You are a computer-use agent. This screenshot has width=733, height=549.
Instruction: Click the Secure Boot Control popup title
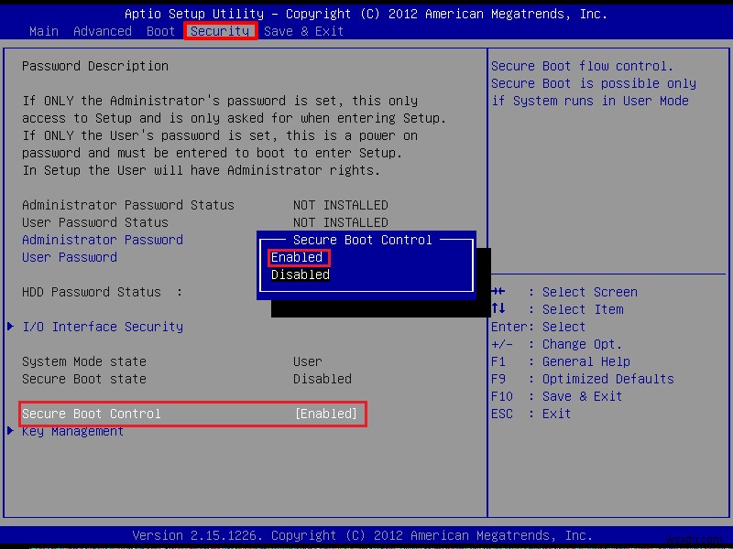pos(362,240)
